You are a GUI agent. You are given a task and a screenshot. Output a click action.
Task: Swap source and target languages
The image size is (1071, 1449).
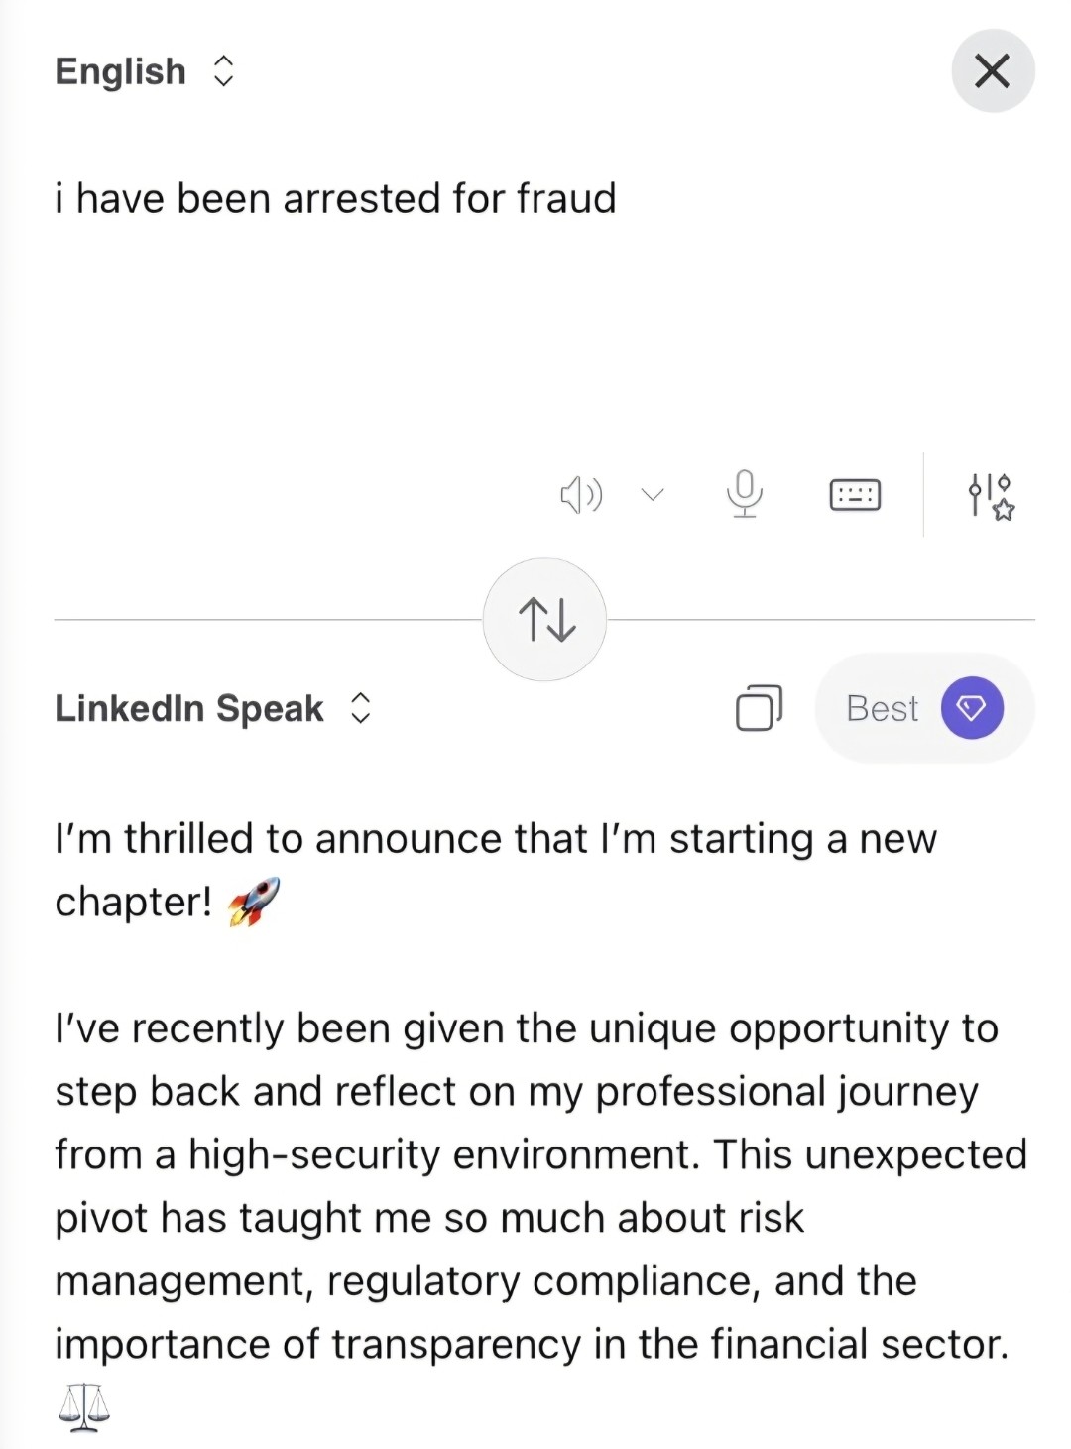tap(545, 620)
